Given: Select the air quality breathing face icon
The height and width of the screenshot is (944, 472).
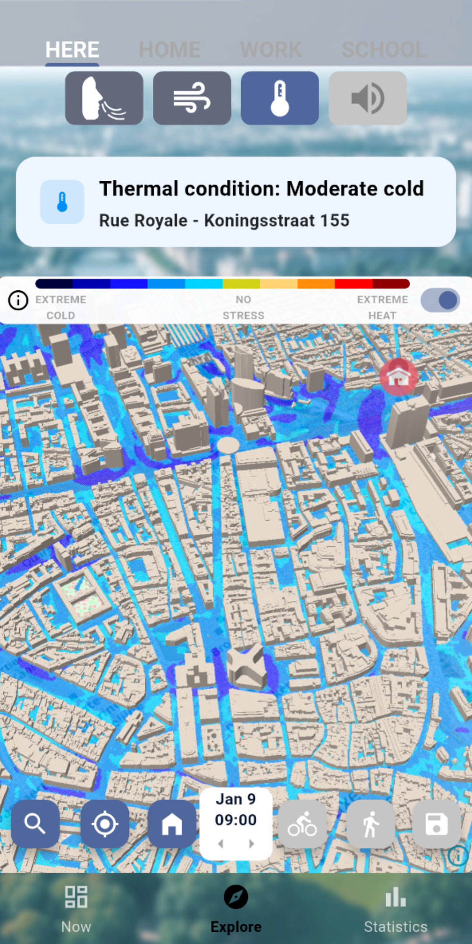Looking at the screenshot, I should tap(104, 98).
